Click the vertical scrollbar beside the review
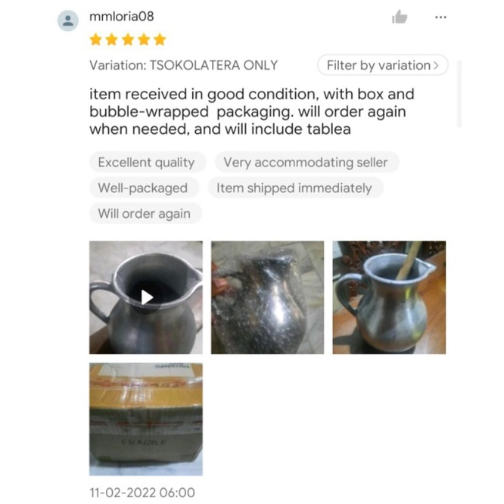 pos(459,94)
